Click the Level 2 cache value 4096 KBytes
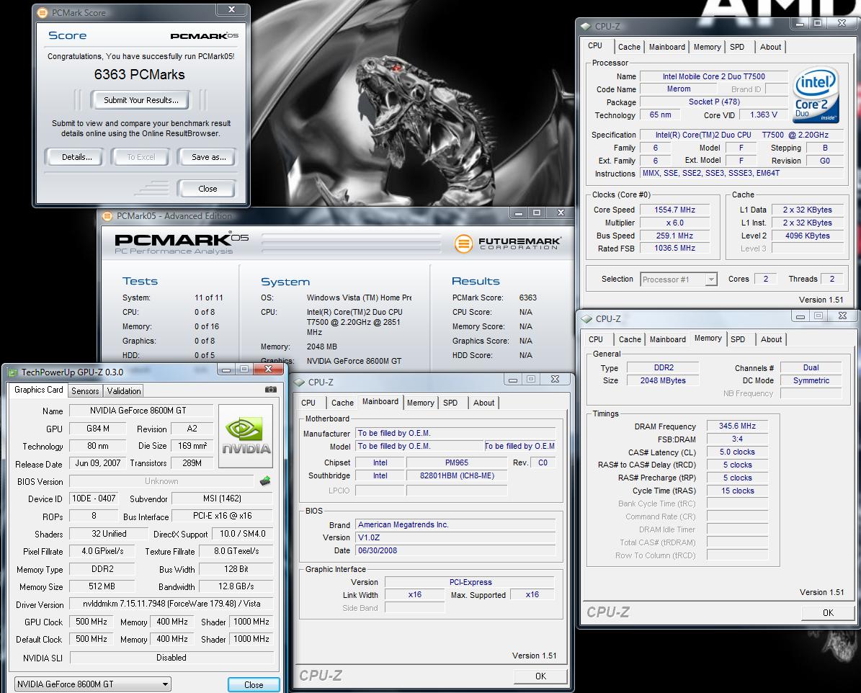This screenshot has height=693, width=861. click(x=807, y=236)
